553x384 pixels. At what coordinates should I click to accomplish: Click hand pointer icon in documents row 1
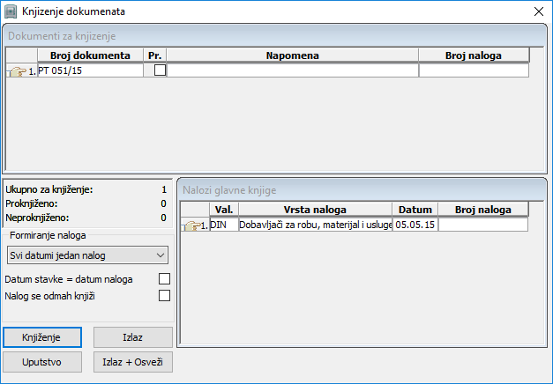17,71
